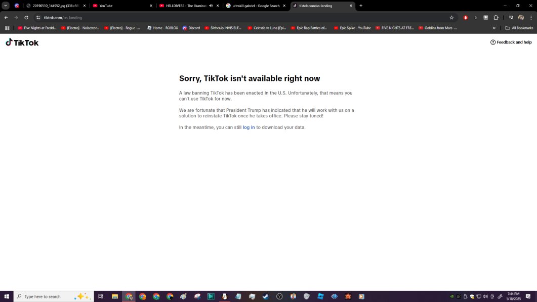Click the penguin app icon on the taskbar
Screen dimensions: 537x302
point(225,296)
